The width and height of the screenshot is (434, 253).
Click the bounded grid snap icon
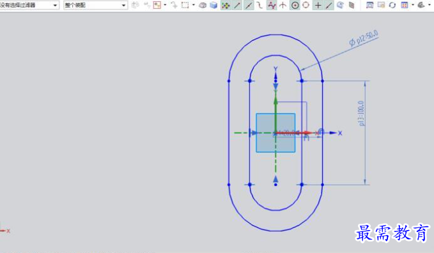click(352, 5)
